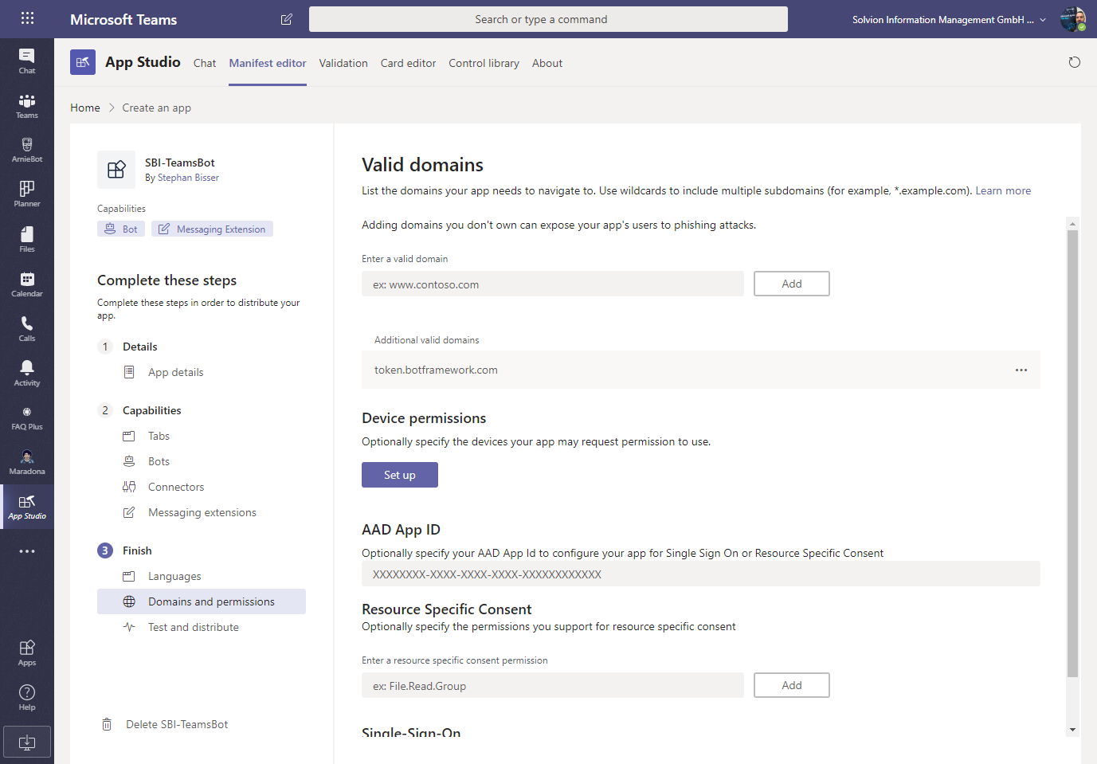The height and width of the screenshot is (764, 1097).
Task: Open Planner in the sidebar
Action: [x=27, y=194]
